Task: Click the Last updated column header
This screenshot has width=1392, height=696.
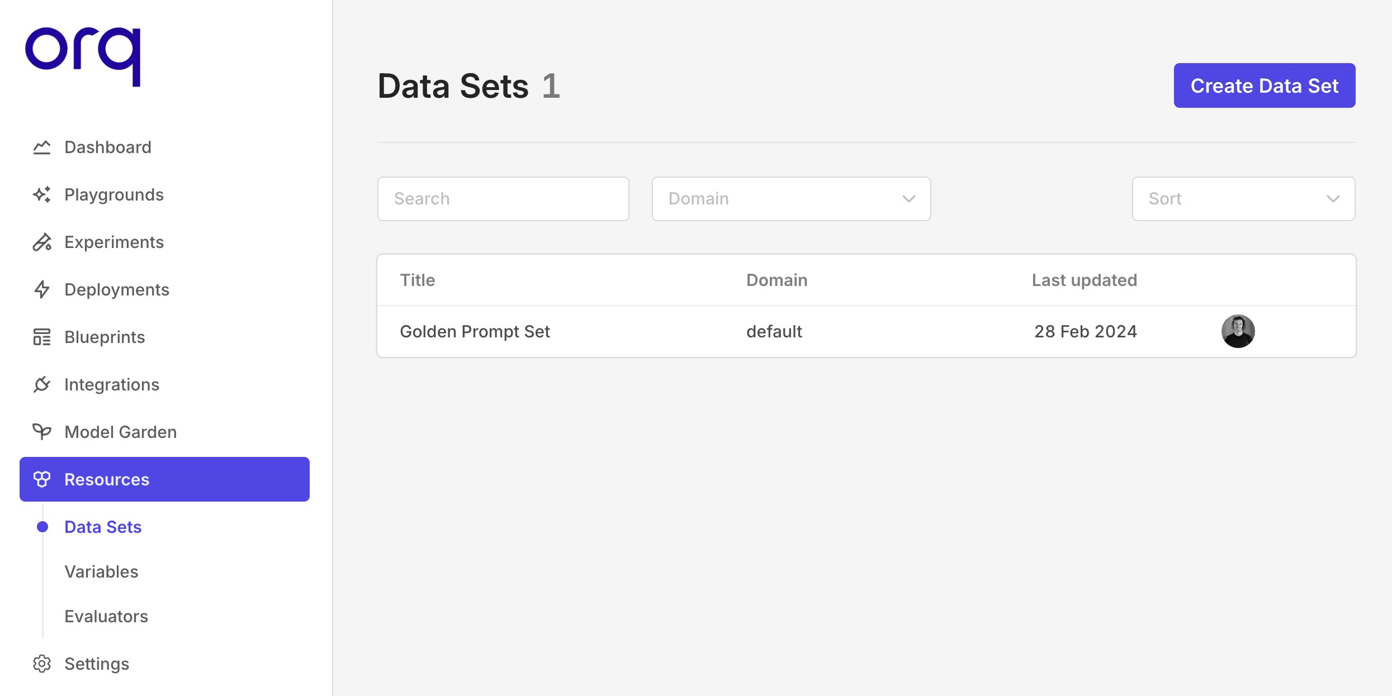Action: point(1084,280)
